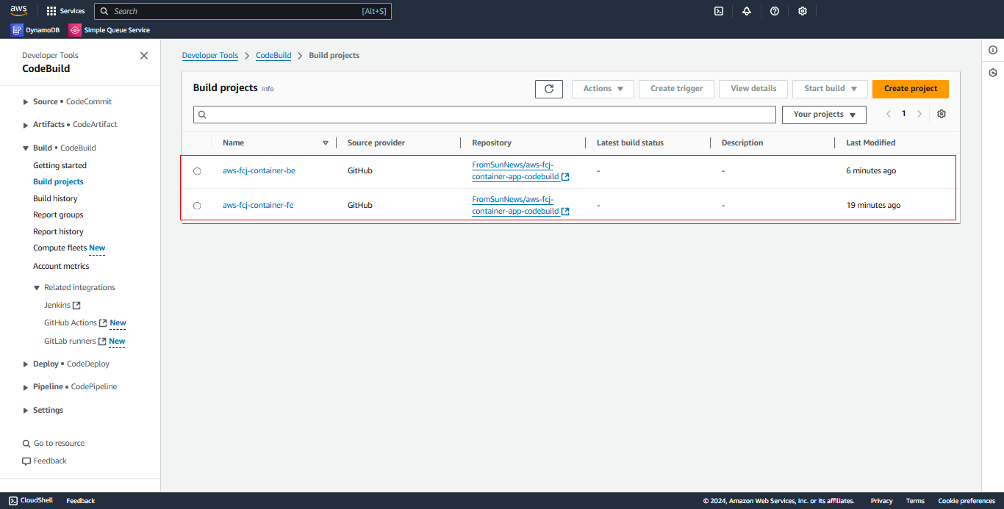
Task: Open CloudShell in the footer bar
Action: 31,501
